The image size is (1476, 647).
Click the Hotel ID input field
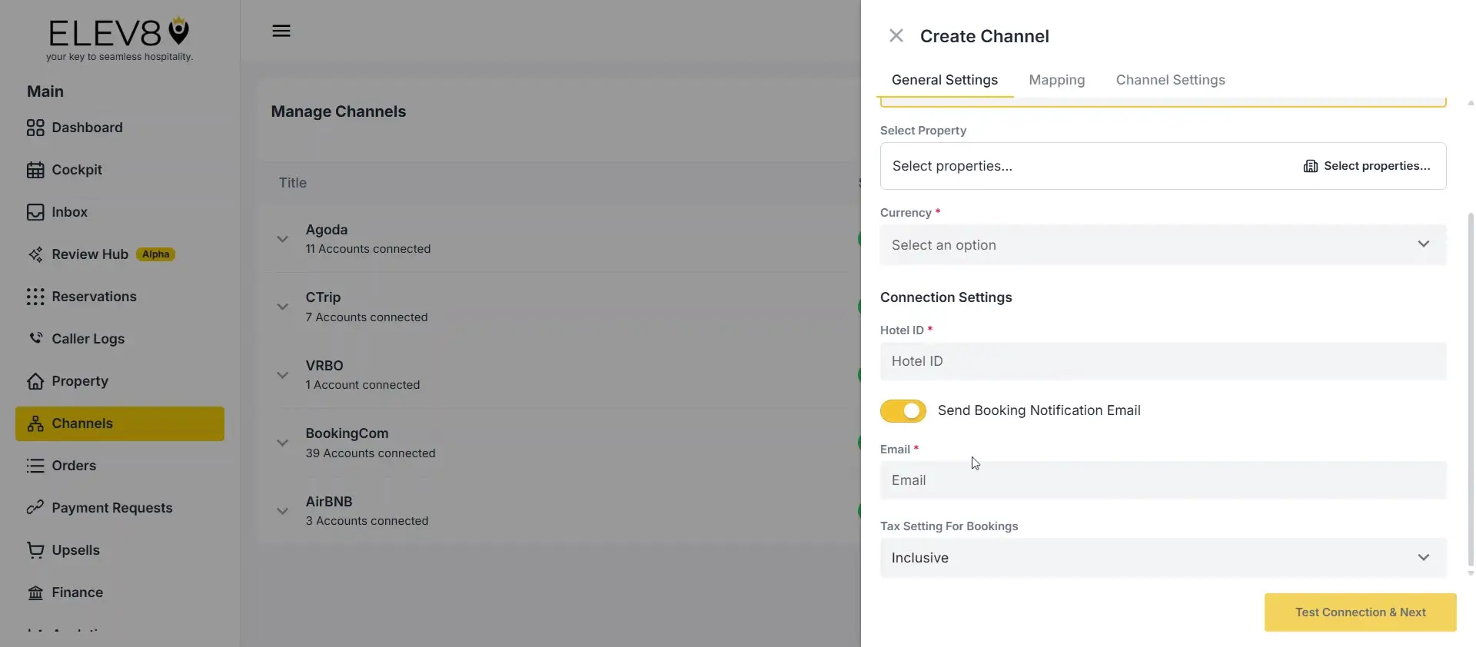coord(1163,361)
